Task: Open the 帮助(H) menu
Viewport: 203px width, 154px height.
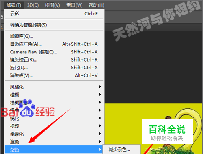Action: pos(96,5)
